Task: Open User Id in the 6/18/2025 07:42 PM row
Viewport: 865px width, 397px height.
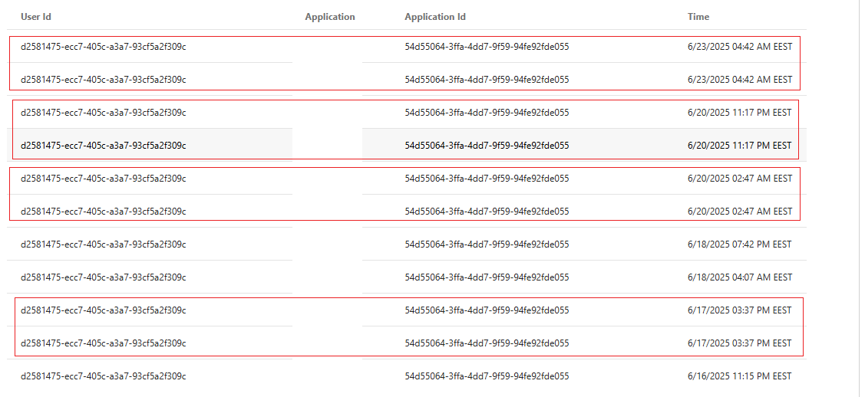Action: pos(104,244)
